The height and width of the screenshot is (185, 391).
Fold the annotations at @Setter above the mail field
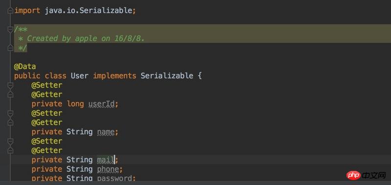[10, 142]
